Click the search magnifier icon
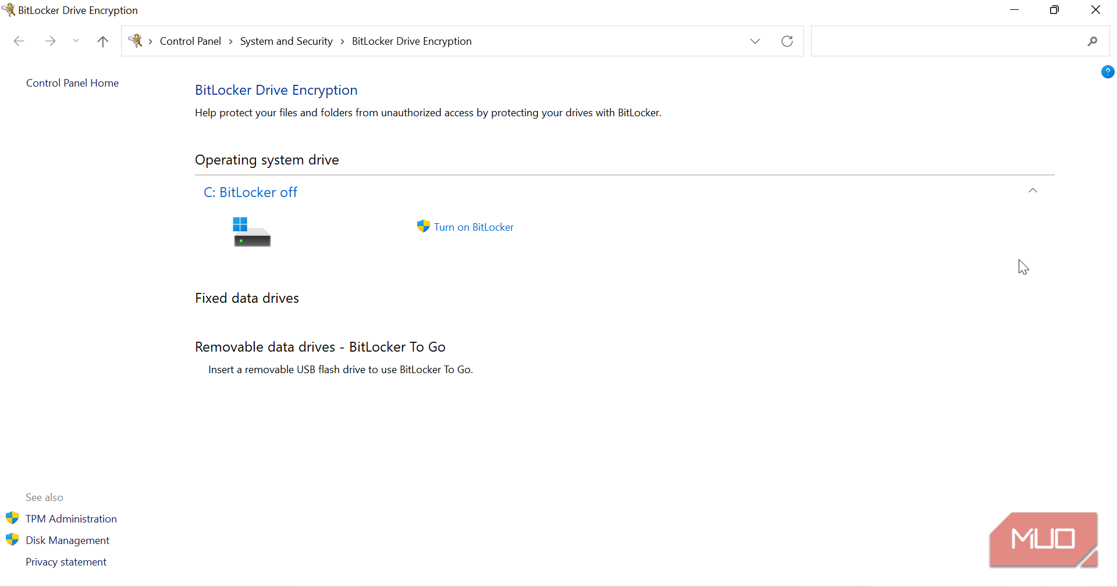This screenshot has height=587, width=1117. (x=1093, y=41)
